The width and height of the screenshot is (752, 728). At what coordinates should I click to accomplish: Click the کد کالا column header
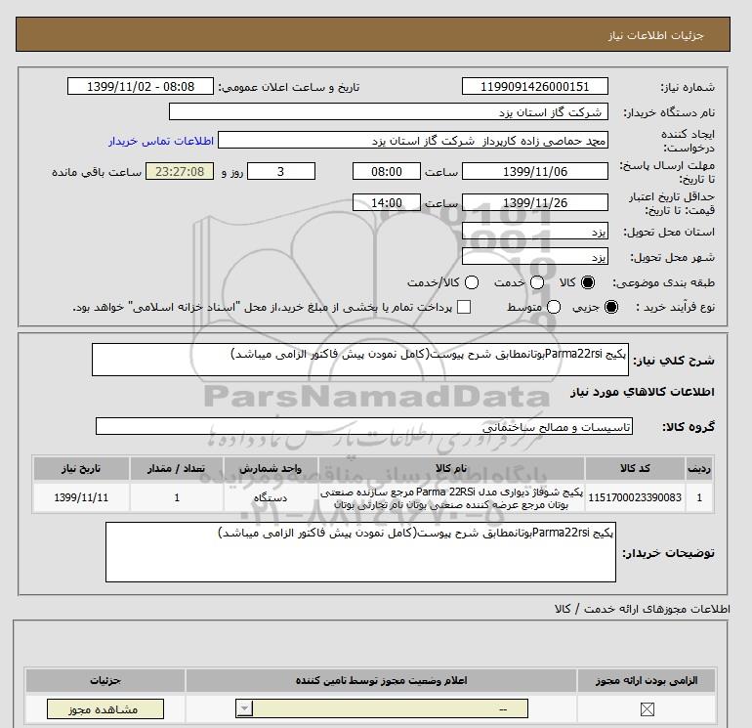[635, 468]
